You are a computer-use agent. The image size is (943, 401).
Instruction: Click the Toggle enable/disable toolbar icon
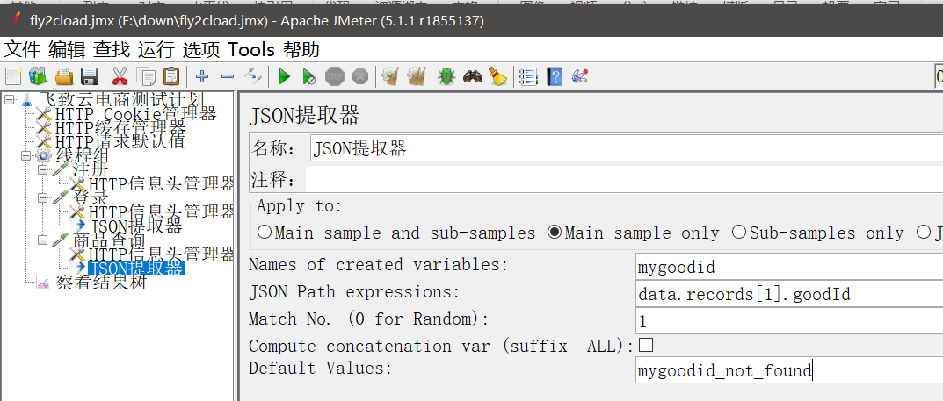[x=253, y=76]
